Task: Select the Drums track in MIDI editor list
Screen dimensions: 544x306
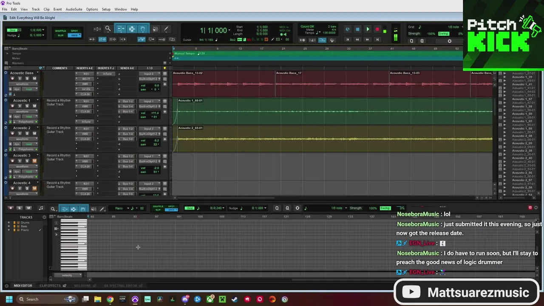Action: [25, 223]
